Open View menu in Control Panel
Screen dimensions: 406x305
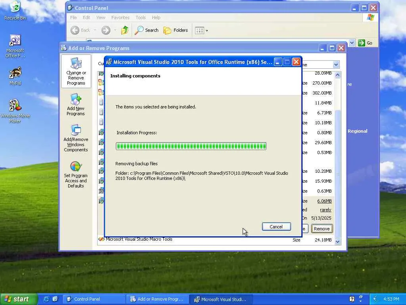click(101, 17)
